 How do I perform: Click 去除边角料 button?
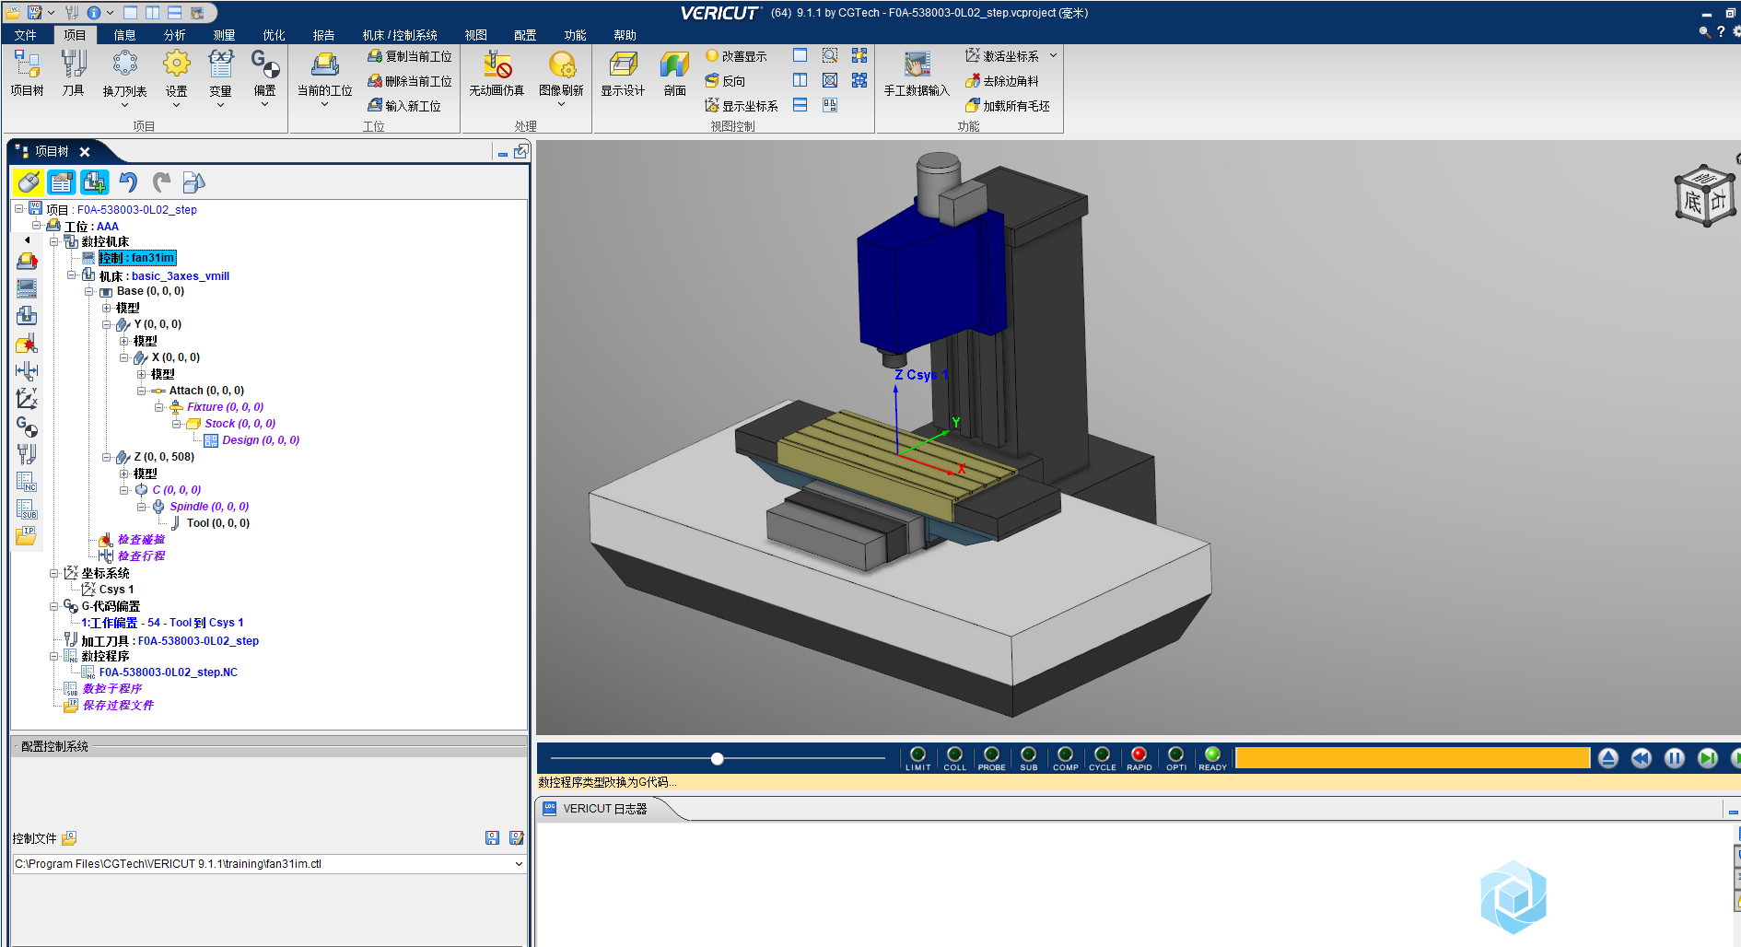(1002, 81)
